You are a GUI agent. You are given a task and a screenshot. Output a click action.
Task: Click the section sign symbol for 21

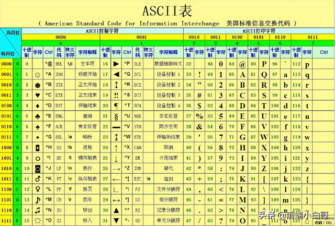click(x=116, y=116)
